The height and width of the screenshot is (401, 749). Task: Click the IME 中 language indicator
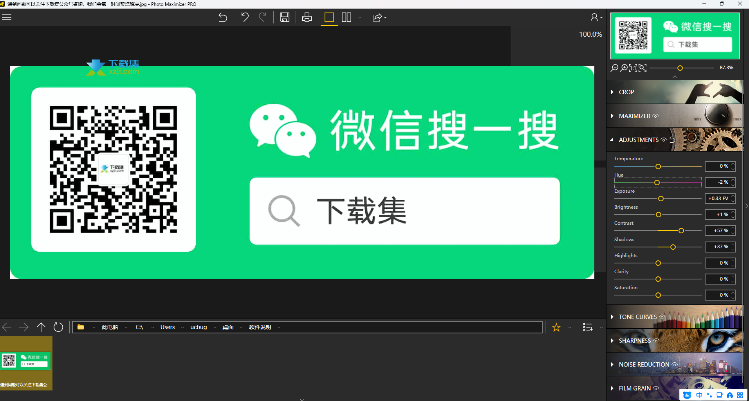click(x=699, y=395)
